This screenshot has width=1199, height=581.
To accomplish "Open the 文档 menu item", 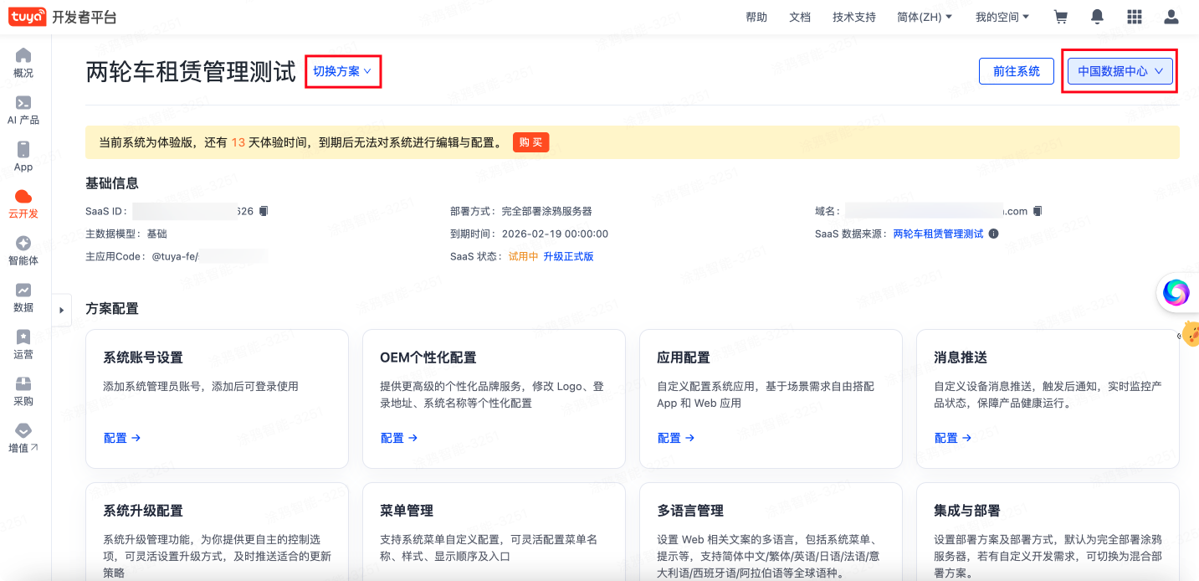I will tap(800, 16).
